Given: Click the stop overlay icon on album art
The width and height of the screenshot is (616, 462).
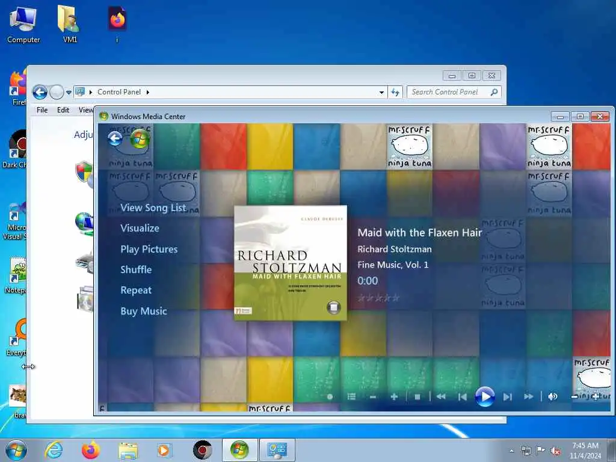Looking at the screenshot, I should pyautogui.click(x=333, y=307).
